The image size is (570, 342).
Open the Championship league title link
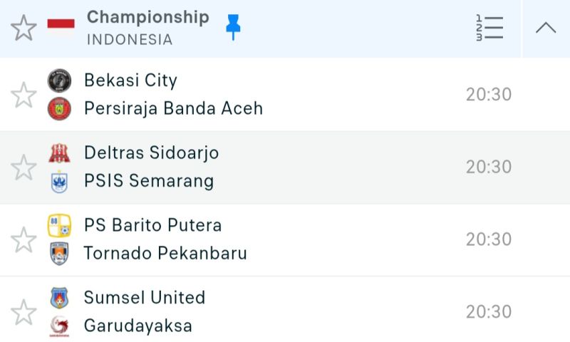coord(147,17)
